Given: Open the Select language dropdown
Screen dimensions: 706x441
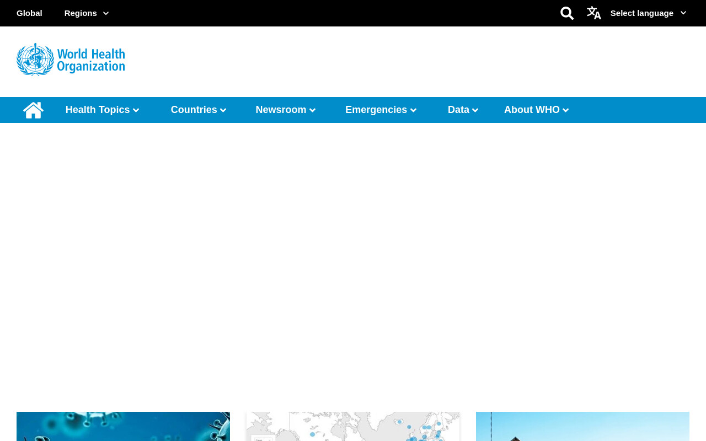Looking at the screenshot, I should tap(649, 13).
